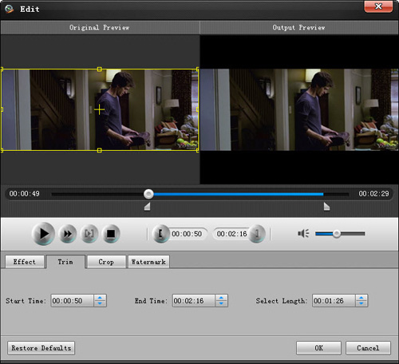Viewport: 399px width, 364px height.
Task: Switch to the Trim tab
Action: tap(65, 262)
